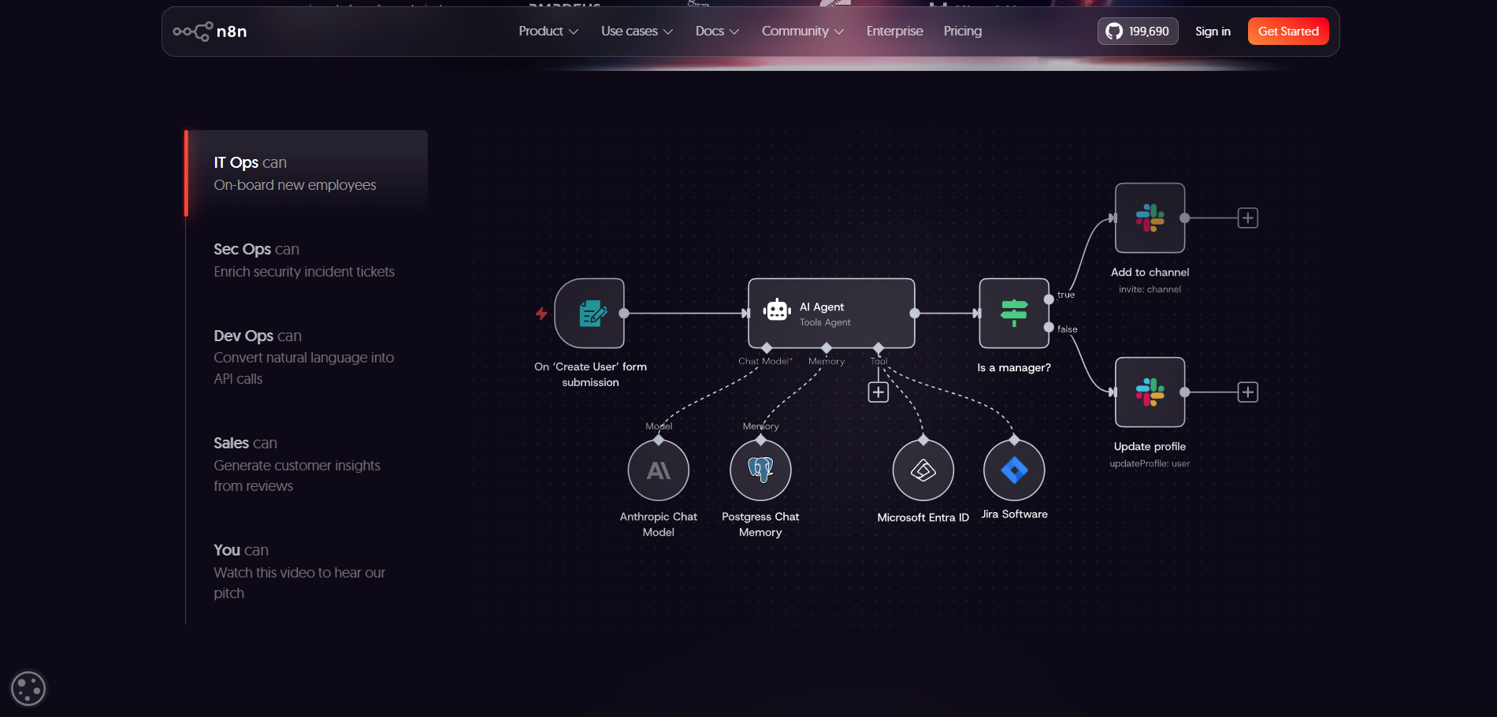Image resolution: width=1497 pixels, height=717 pixels.
Task: Click the 'true' output connector of the switch
Action: [1049, 299]
